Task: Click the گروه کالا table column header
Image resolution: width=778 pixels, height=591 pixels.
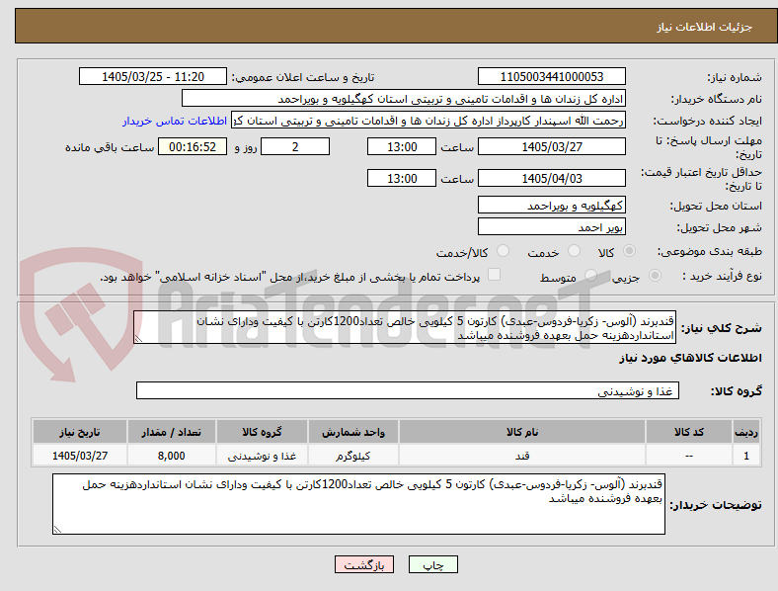Action: coord(262,432)
